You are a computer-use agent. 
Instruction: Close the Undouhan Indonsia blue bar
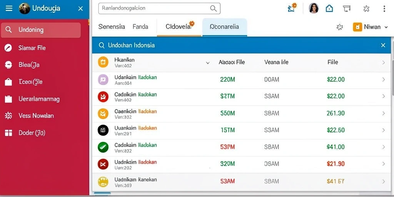point(383,45)
